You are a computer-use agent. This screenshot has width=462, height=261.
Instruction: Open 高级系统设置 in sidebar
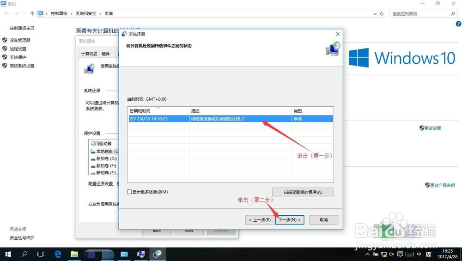coord(22,66)
